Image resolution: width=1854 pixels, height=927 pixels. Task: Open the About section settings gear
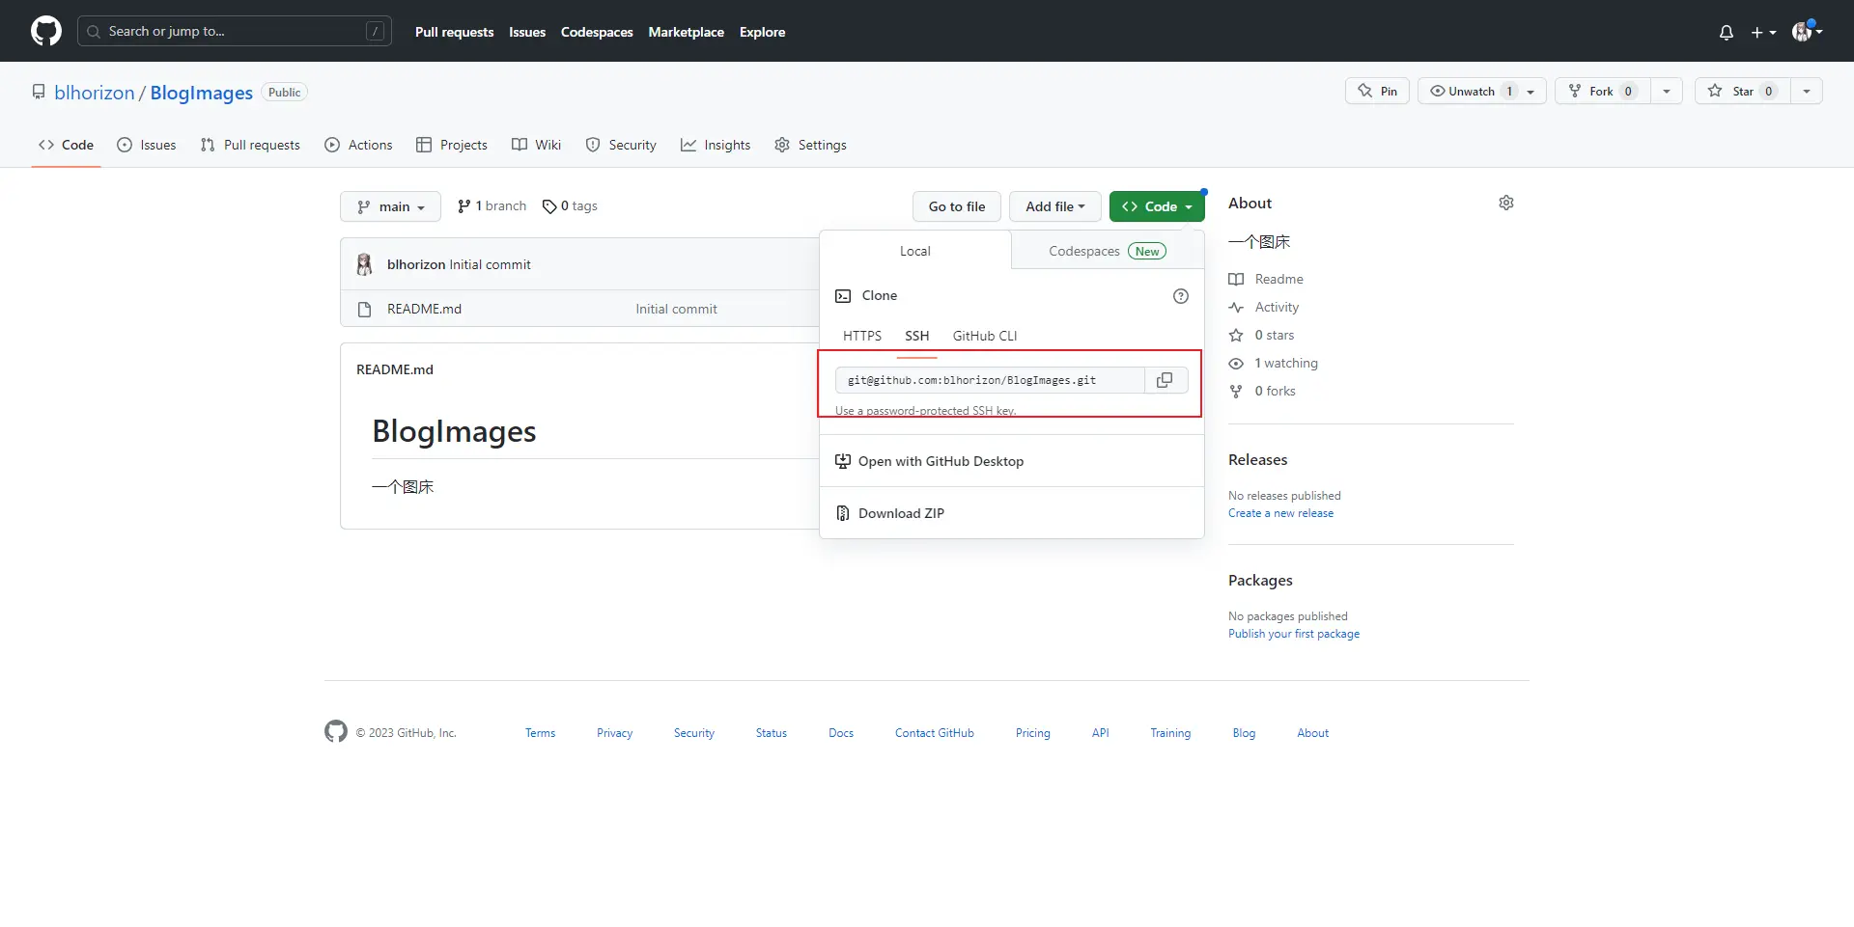tap(1505, 203)
